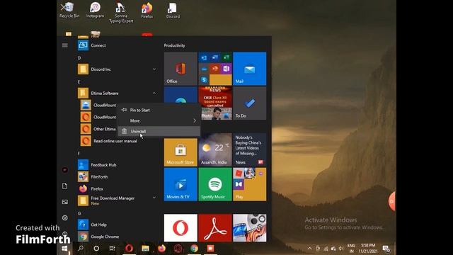This screenshot has width=453, height=255.
Task: Expand Free Download Manager folder
Action: 117,200
